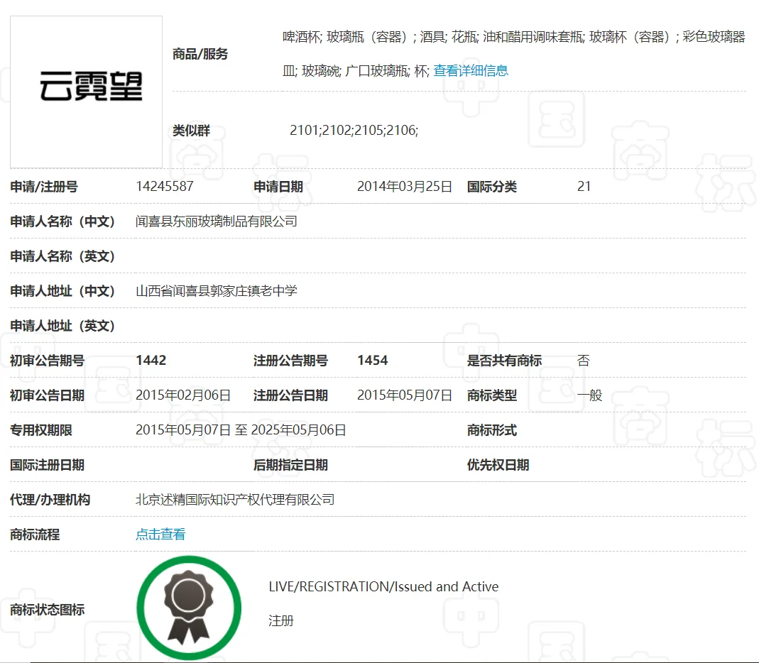759x663 pixels.
Task: Select the registration announcement number 1454
Action: (x=372, y=361)
